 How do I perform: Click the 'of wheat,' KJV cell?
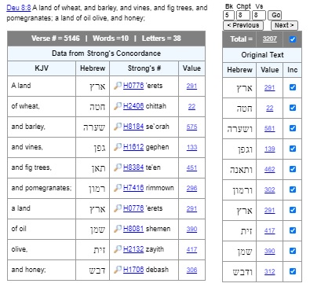point(42,106)
